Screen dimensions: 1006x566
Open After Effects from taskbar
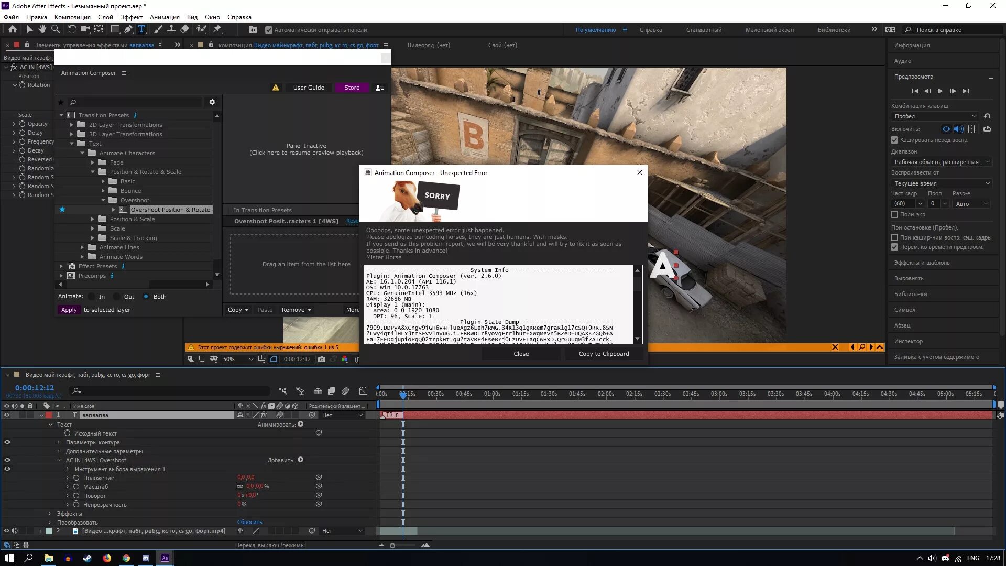(x=165, y=558)
